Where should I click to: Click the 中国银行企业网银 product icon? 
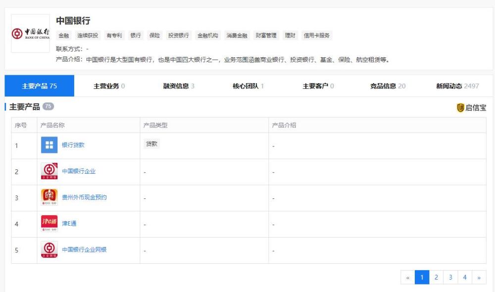tap(49, 250)
